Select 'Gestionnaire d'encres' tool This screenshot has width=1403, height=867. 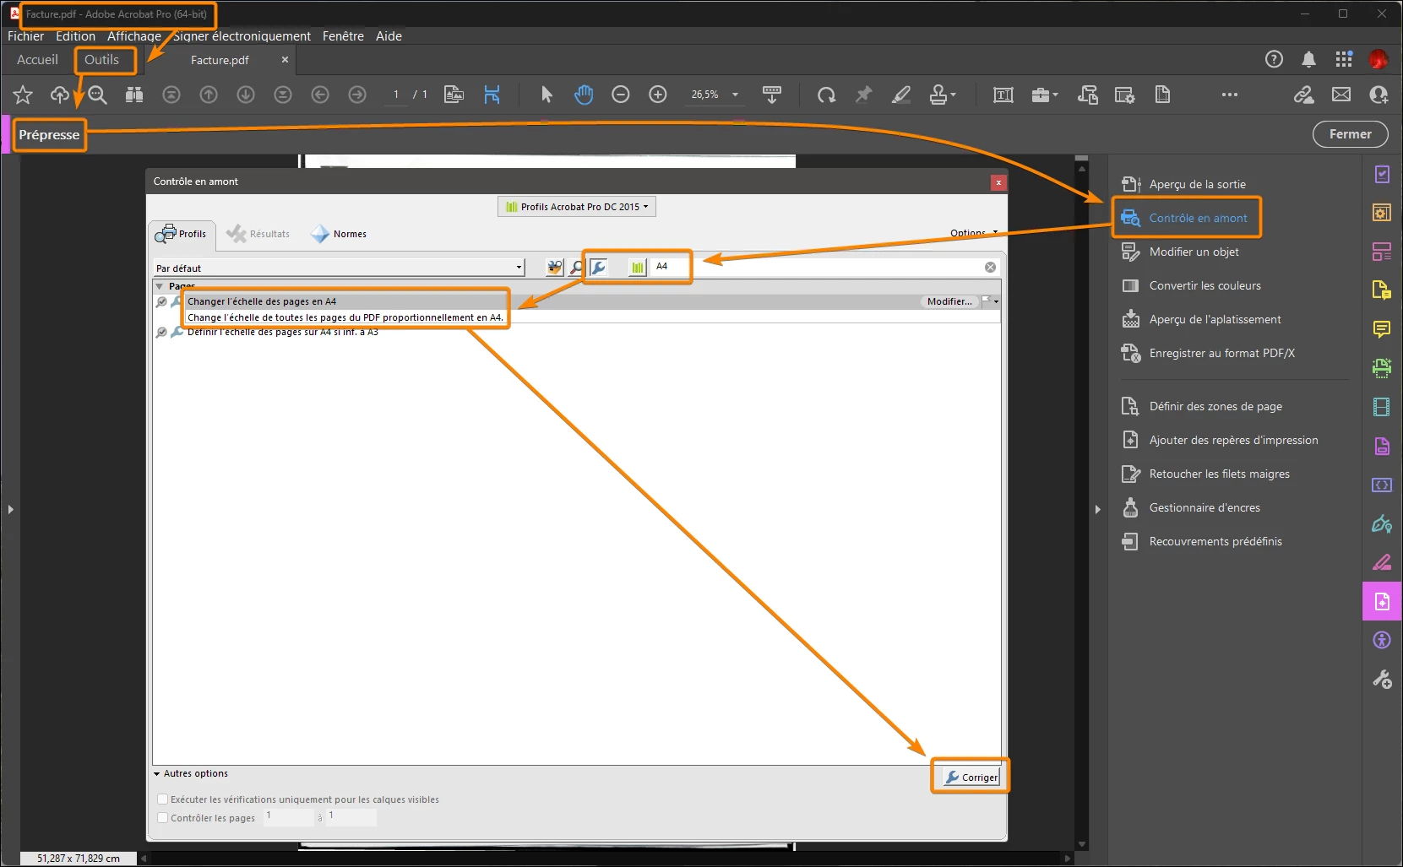tap(1191, 507)
